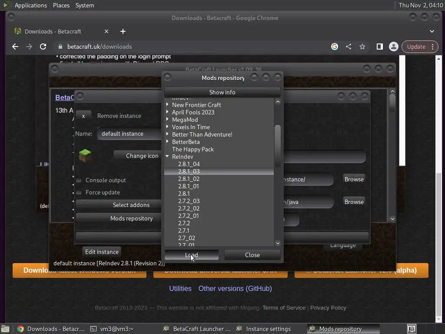Open the Privacy Policy link
This screenshot has height=334, width=445.
click(x=328, y=308)
